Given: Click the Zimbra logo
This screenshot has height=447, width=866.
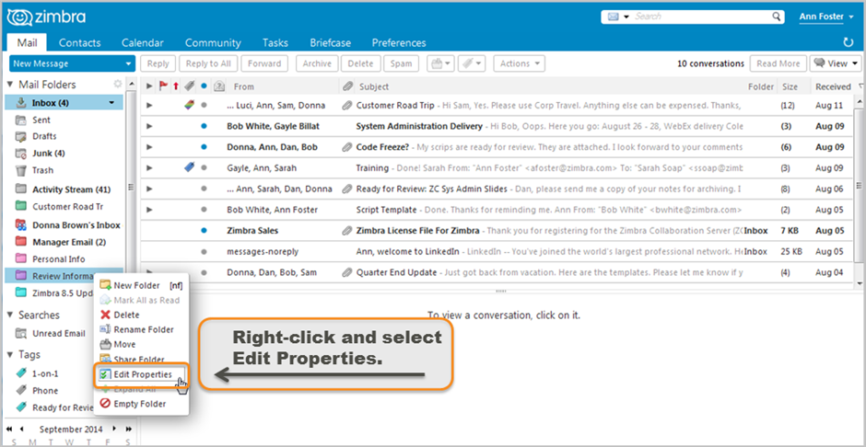Looking at the screenshot, I should click(46, 17).
